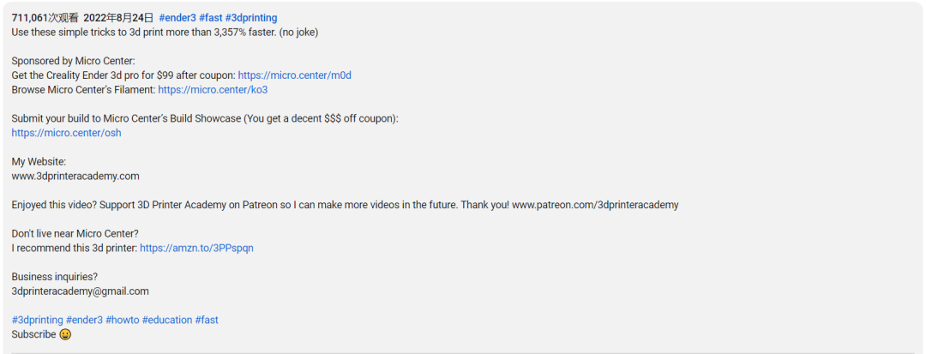This screenshot has width=926, height=354.
Task: Click the 2022年8月24日 upload date
Action: click(x=118, y=18)
